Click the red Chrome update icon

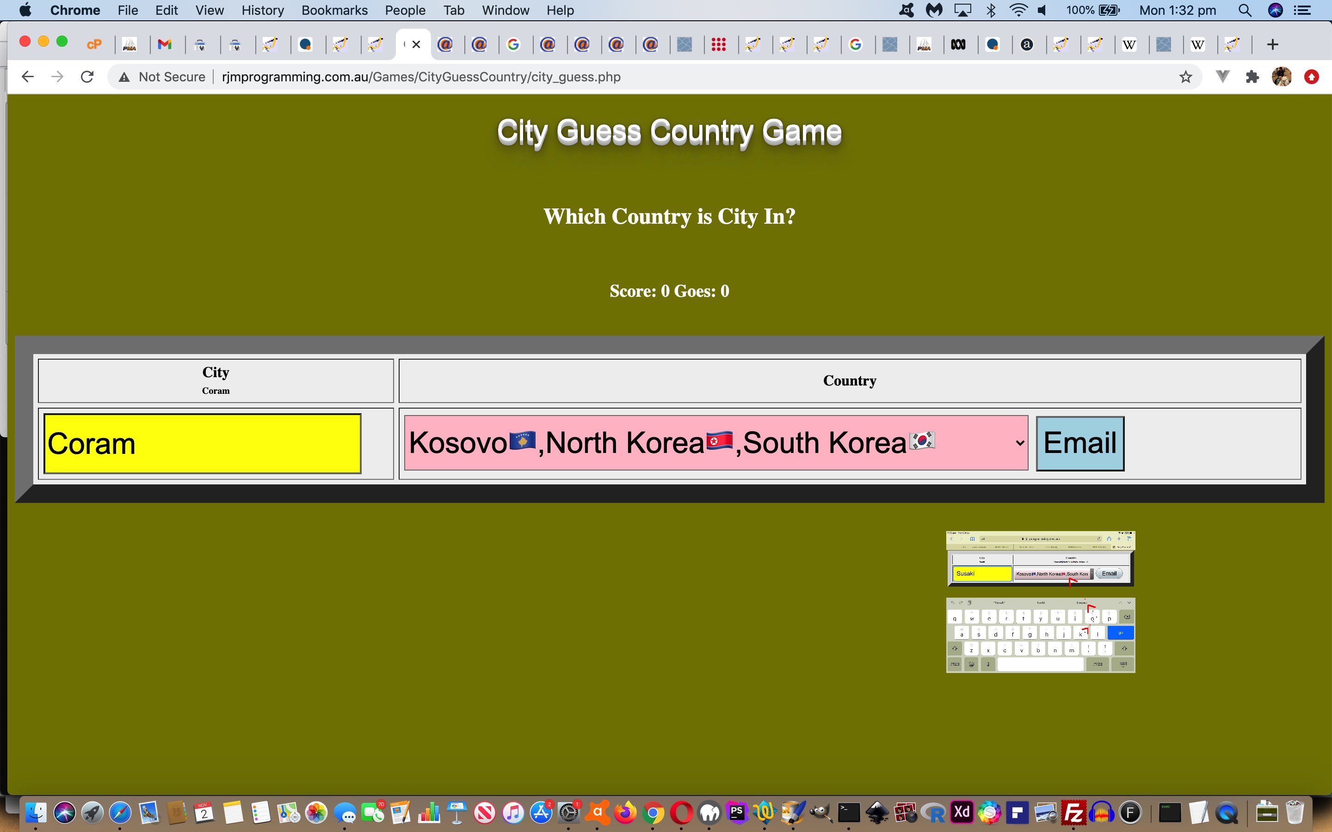1312,77
